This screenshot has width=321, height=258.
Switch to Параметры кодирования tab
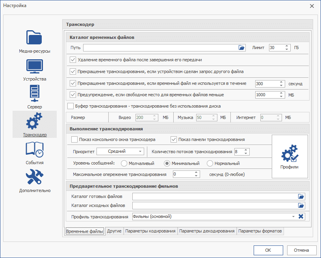(150, 231)
